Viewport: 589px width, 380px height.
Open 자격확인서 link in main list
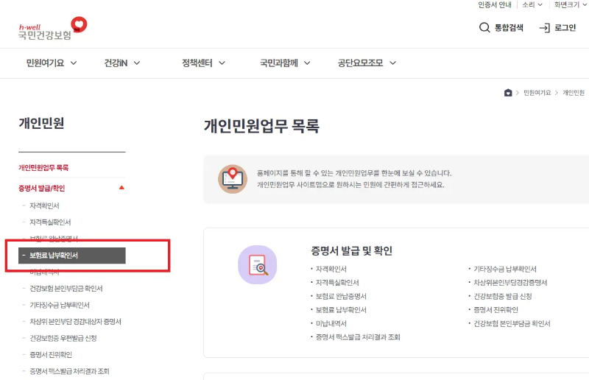tap(331, 269)
